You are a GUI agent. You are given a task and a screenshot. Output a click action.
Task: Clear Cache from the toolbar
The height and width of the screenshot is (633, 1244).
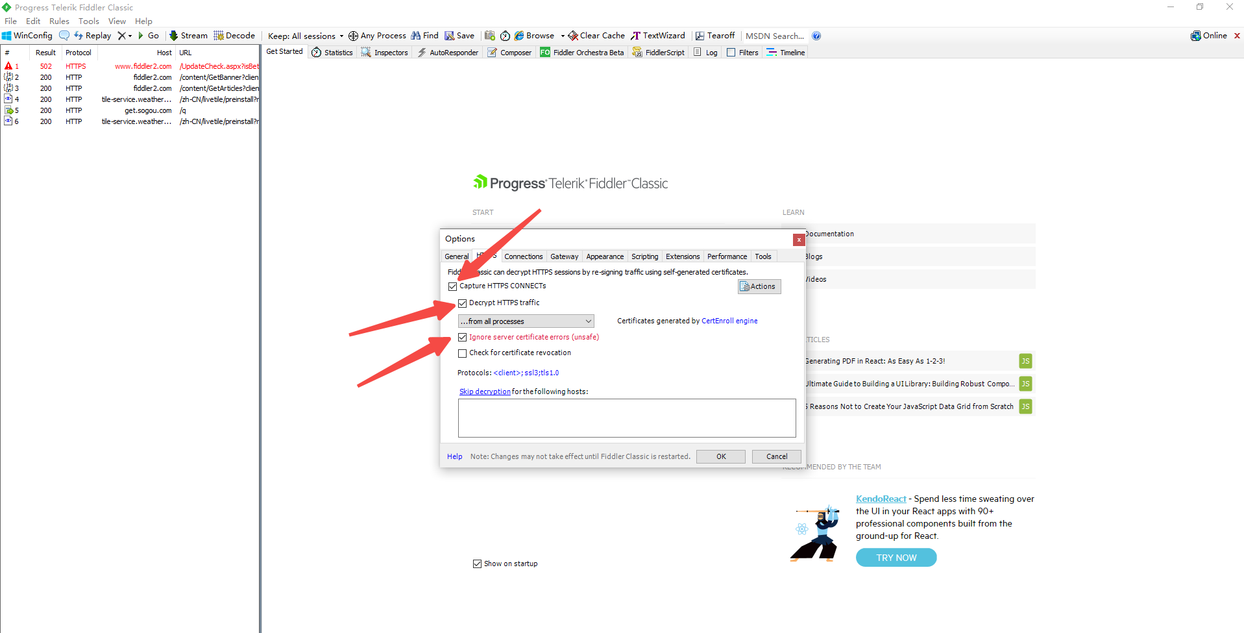596,36
